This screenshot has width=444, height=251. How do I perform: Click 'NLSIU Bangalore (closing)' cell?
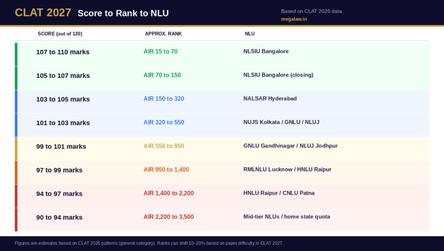pyautogui.click(x=278, y=75)
